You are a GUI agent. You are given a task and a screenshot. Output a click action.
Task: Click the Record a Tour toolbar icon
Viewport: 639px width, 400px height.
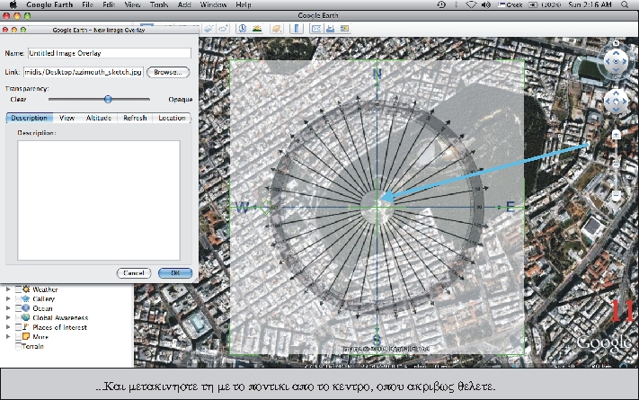[x=223, y=29]
